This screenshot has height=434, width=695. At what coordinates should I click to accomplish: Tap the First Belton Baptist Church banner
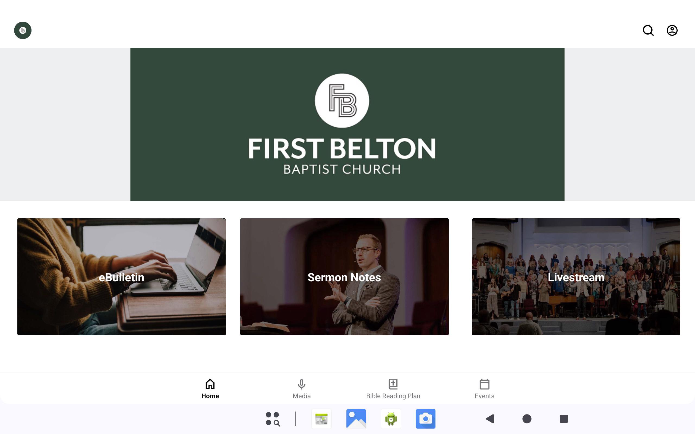click(347, 124)
